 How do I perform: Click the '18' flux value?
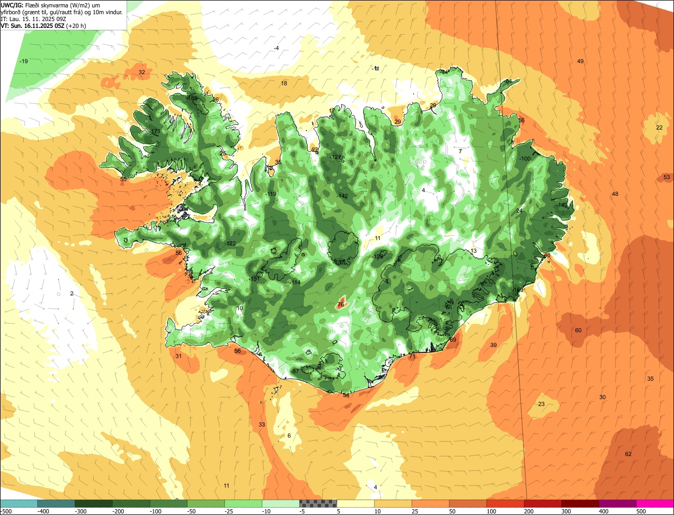point(284,84)
